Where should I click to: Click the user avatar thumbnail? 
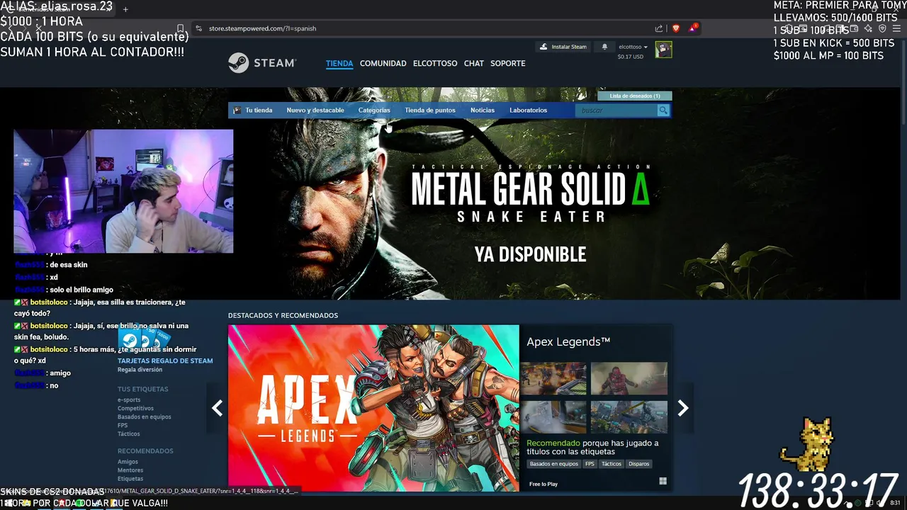pyautogui.click(x=663, y=50)
